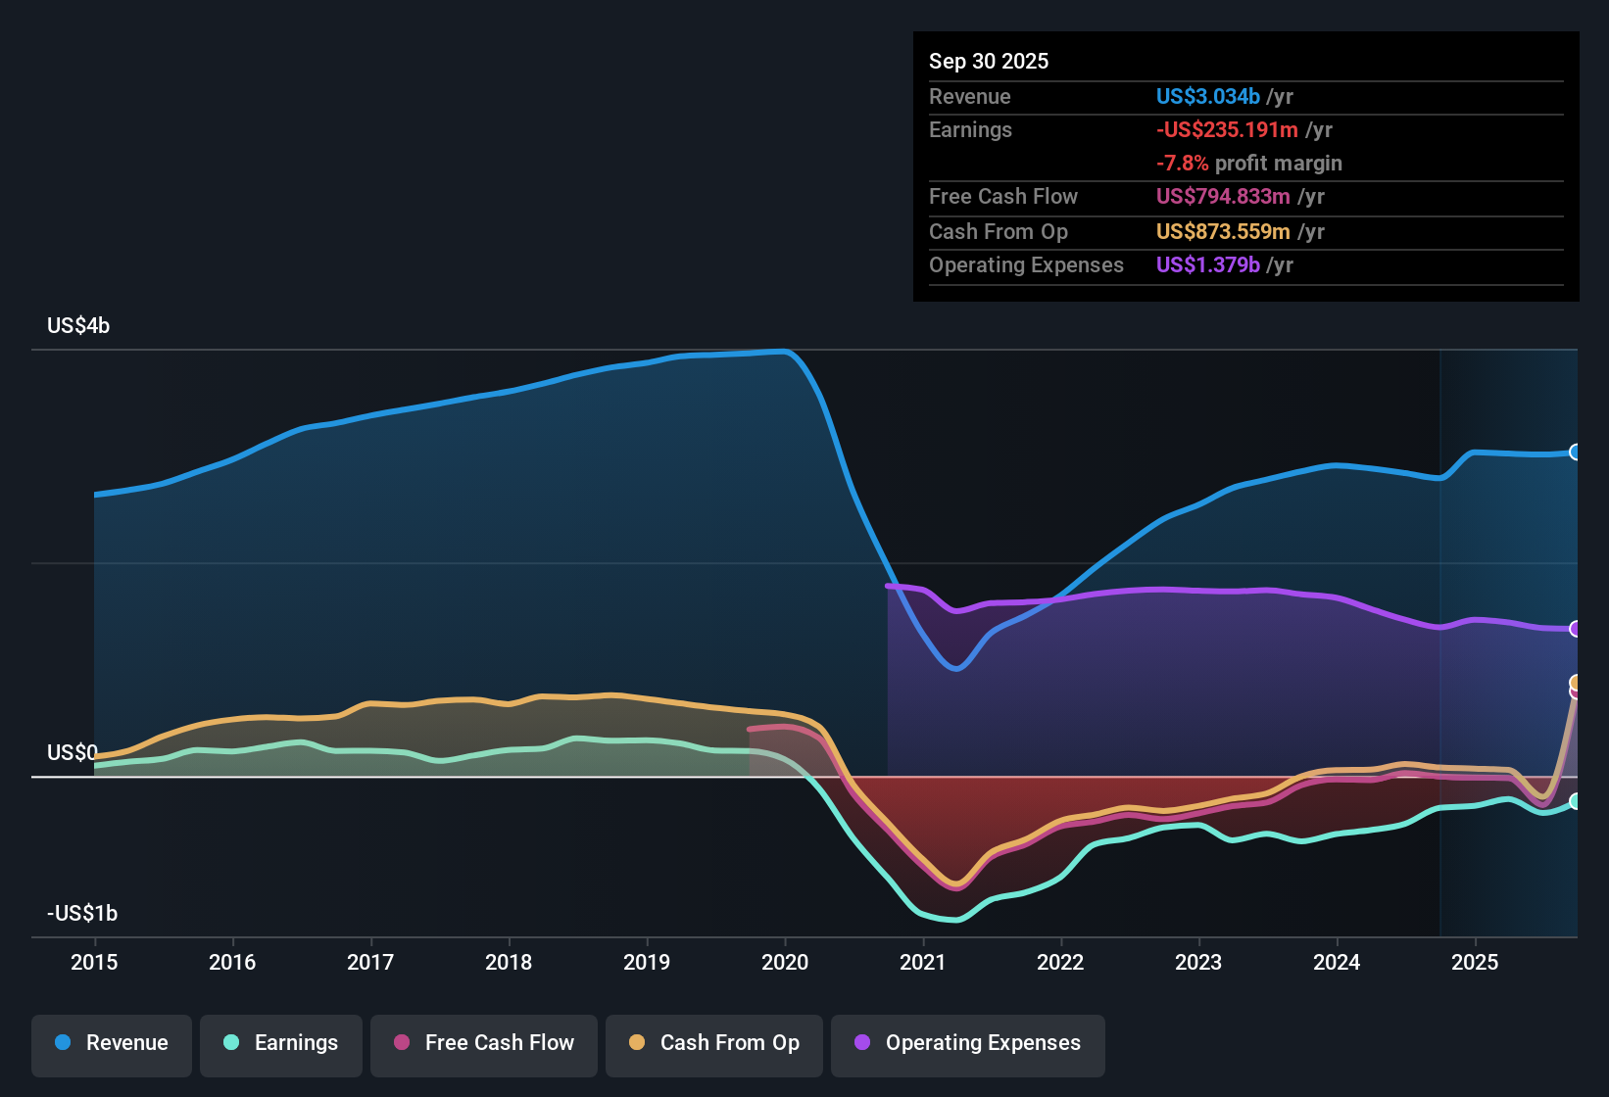Click the US$3.034b Revenue value
The image size is (1609, 1097).
[1207, 96]
